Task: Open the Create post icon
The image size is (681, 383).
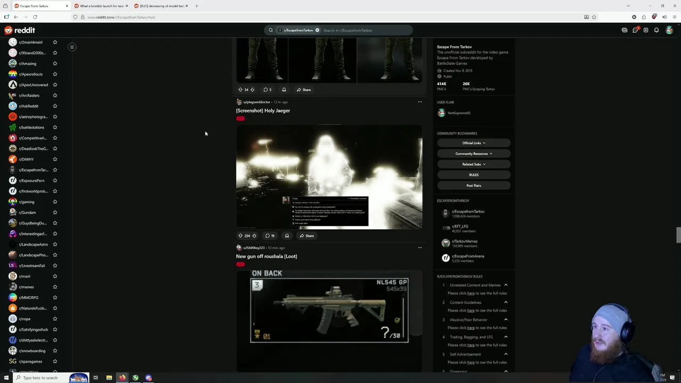Action: [x=646, y=30]
